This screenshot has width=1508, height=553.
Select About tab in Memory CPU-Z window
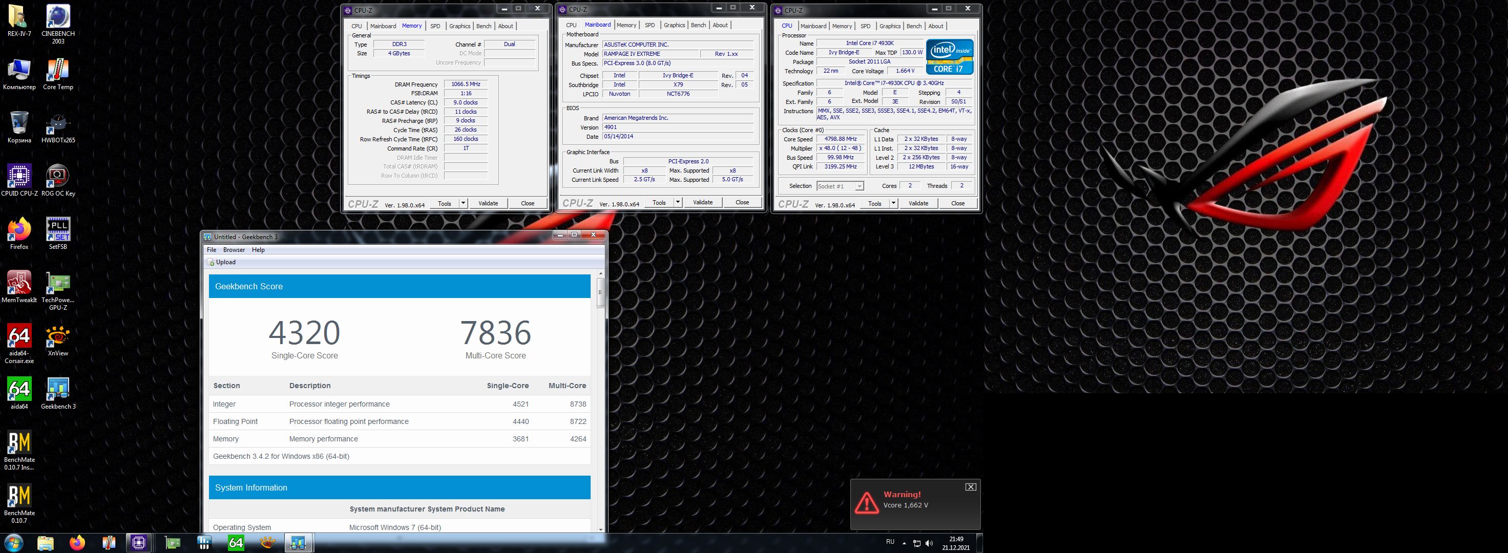coord(506,26)
